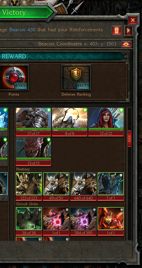This screenshot has width=142, height=268.
Task: Open the Bestiary unit showing 49 of 50
Action: (x=56, y=187)
